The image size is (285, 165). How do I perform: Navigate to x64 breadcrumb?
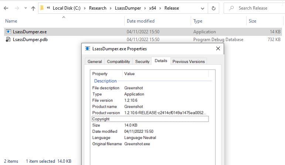pos(153,8)
